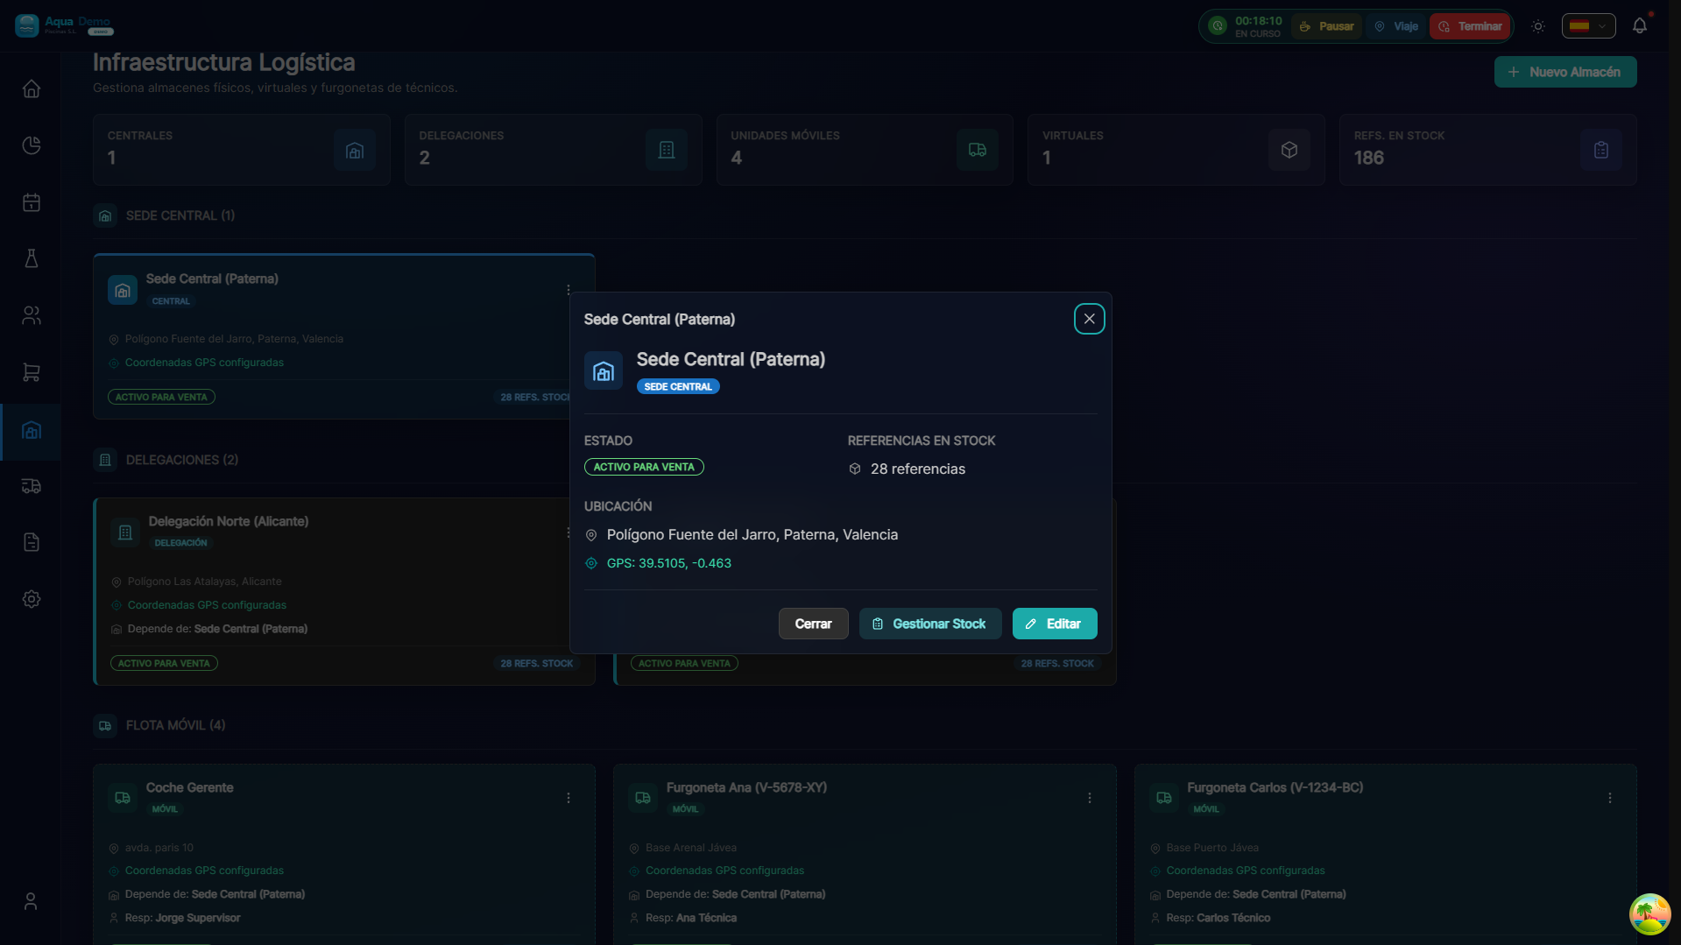This screenshot has width=1681, height=945.
Task: Click the 00:18:10 timer readout
Action: [x=1258, y=21]
